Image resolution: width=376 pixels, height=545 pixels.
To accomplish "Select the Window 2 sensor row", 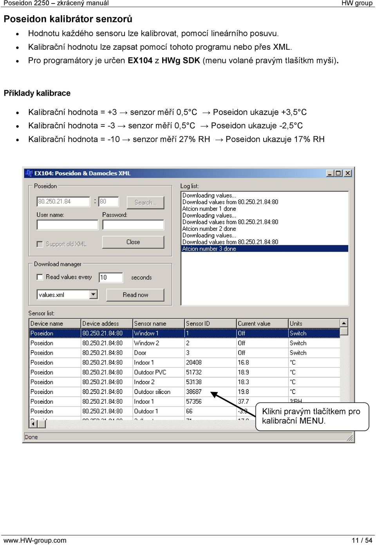I will pyautogui.click(x=184, y=343).
